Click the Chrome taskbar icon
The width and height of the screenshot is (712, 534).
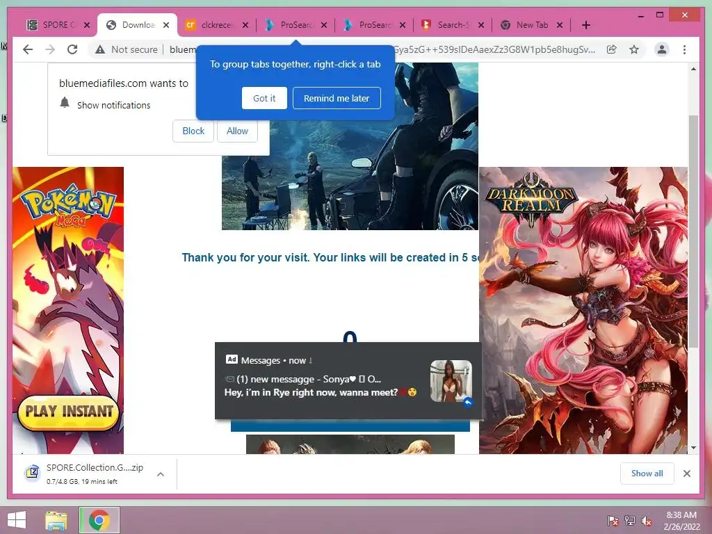(x=99, y=520)
